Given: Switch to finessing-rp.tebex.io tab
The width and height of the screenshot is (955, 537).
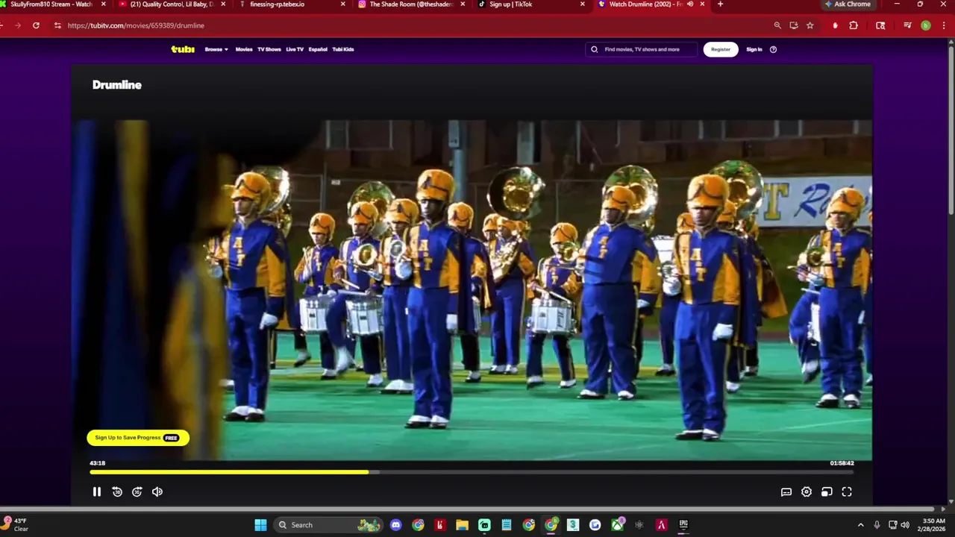Looking at the screenshot, I should [x=292, y=4].
